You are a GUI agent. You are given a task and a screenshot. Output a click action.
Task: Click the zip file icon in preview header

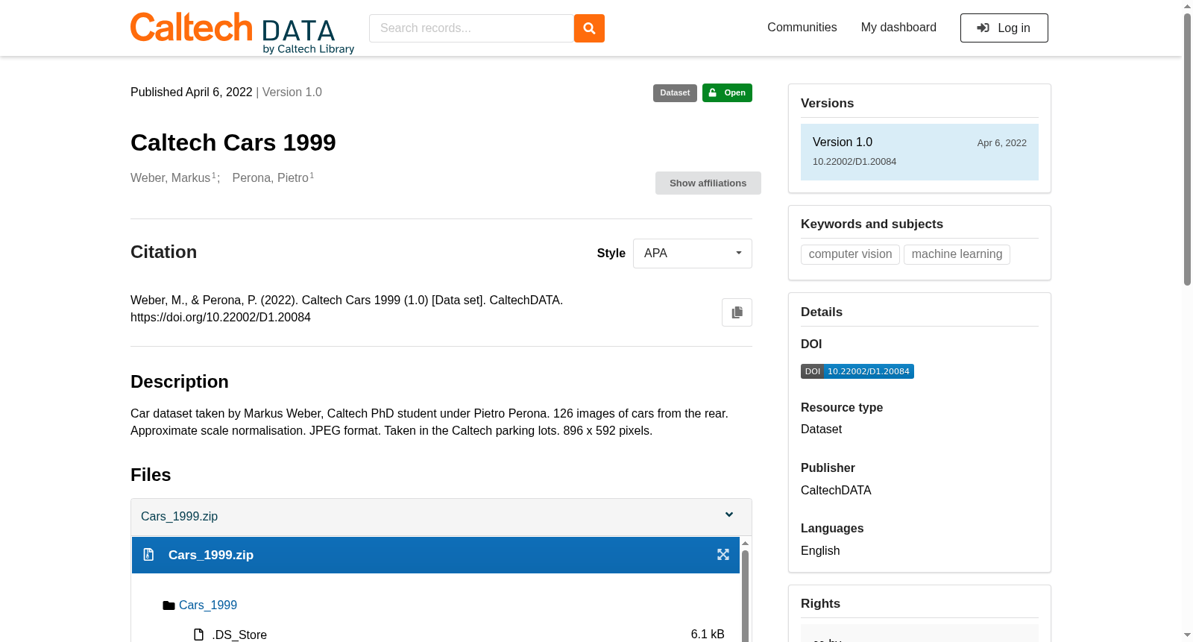148,555
